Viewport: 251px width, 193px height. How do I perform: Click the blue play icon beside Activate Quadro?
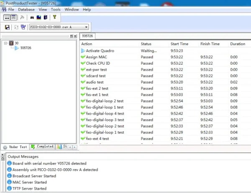(83, 51)
